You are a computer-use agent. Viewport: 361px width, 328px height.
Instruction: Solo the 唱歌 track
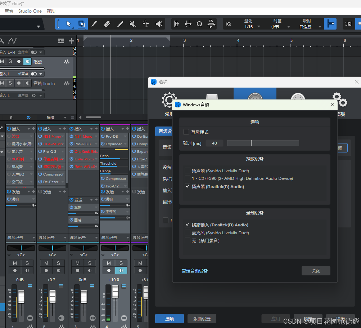tap(10, 62)
